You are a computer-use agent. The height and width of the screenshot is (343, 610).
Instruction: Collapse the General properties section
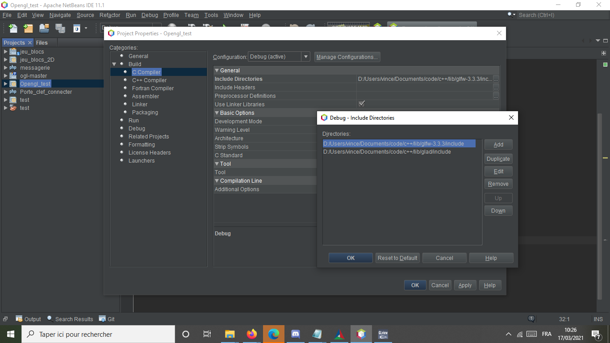(217, 71)
